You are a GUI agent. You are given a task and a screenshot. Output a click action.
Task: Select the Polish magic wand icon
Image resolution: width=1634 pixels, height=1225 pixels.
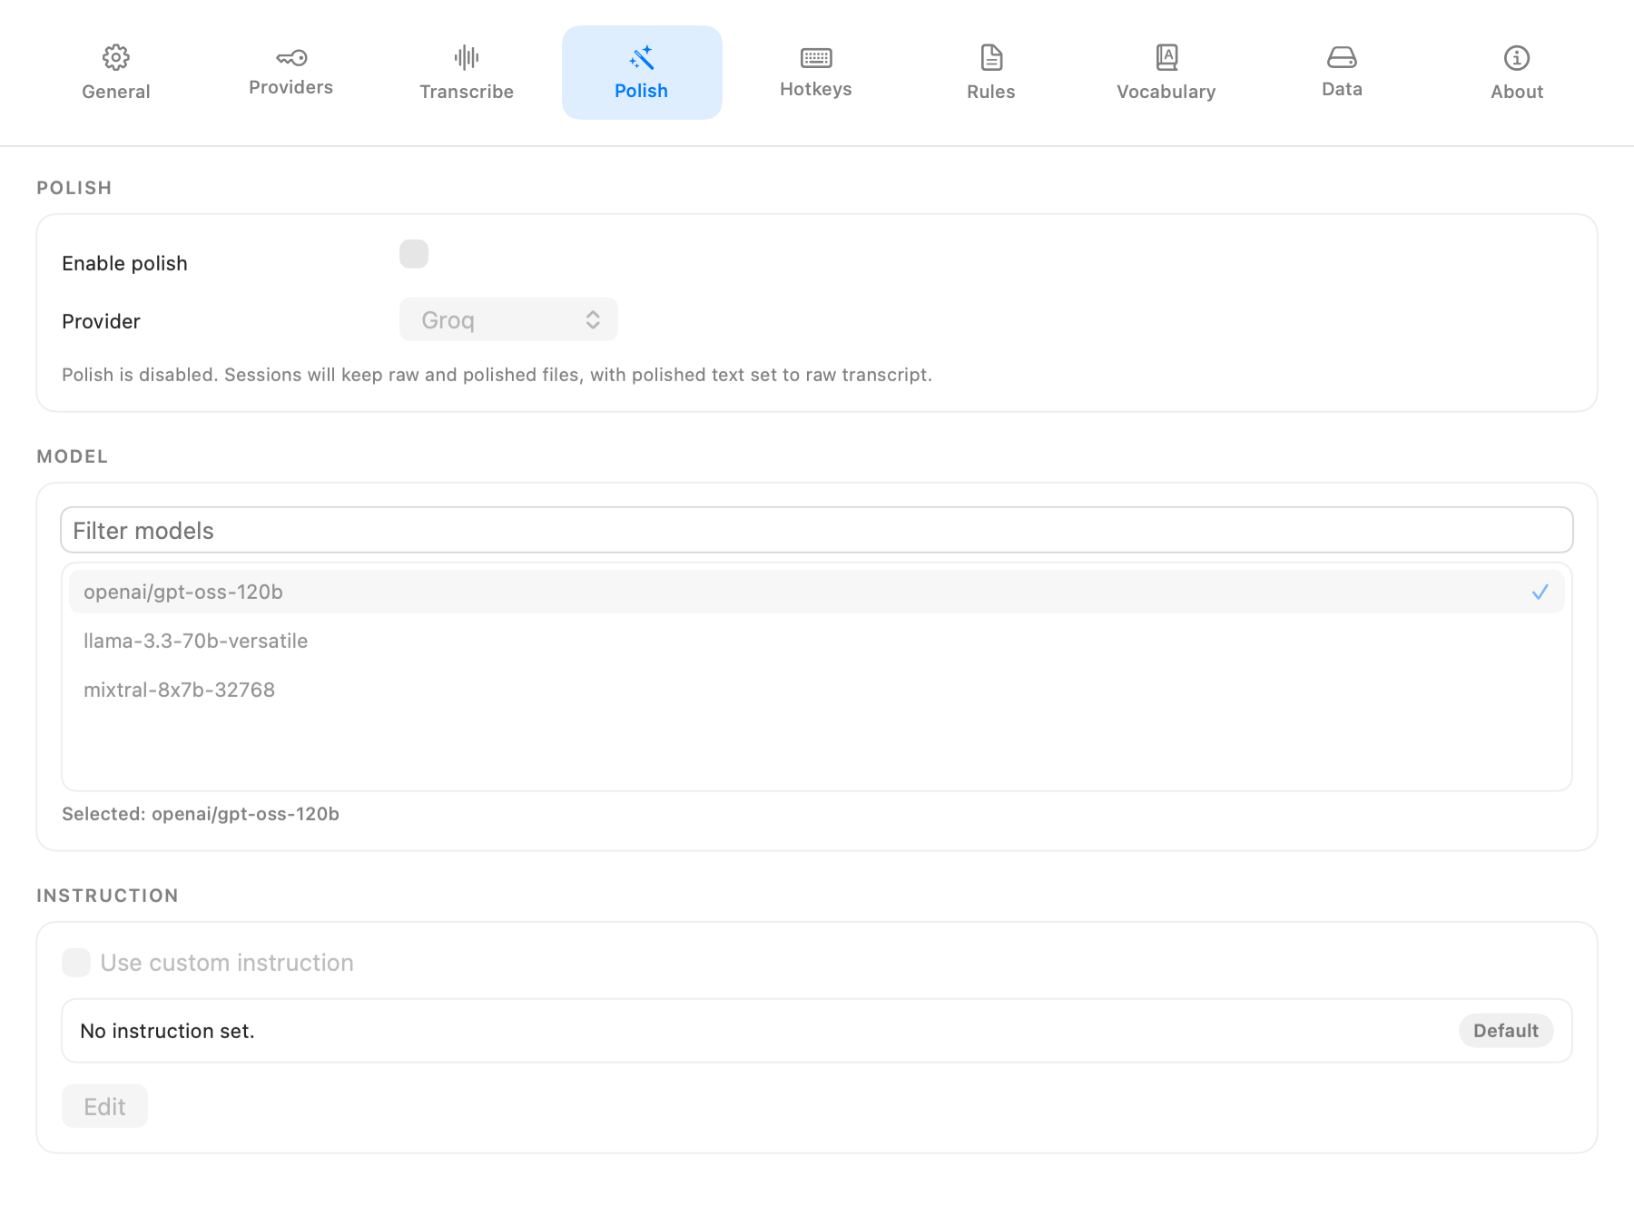(x=642, y=58)
